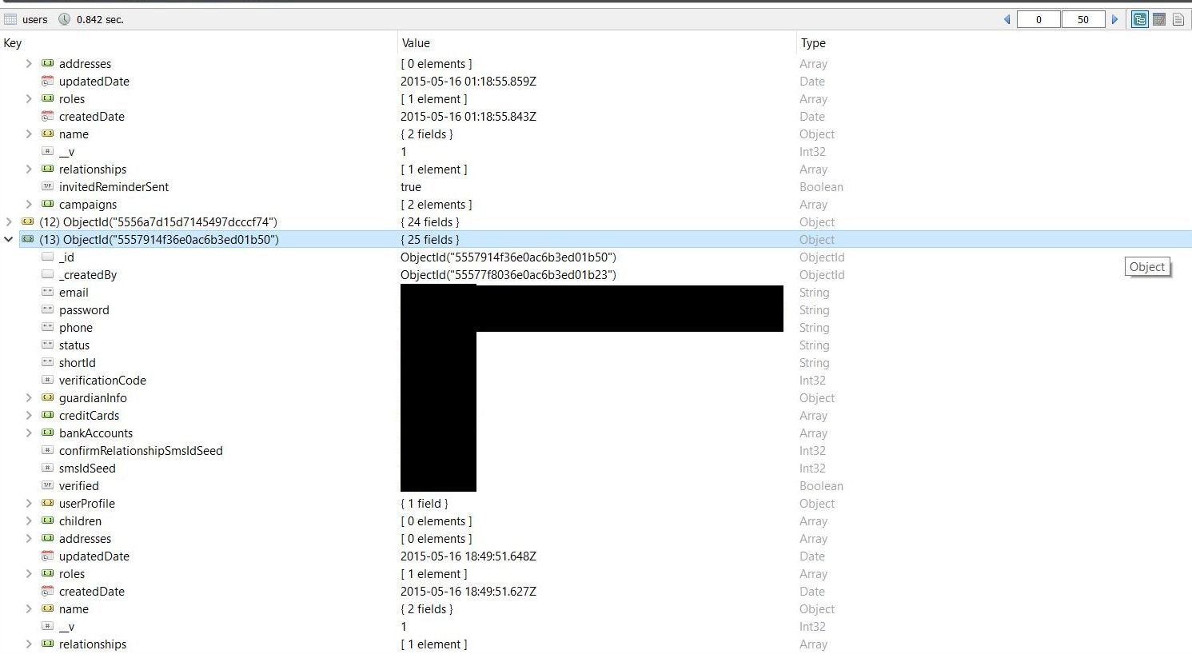Switch to text view mode
Screen dimensions: 1192x654
tap(1178, 19)
